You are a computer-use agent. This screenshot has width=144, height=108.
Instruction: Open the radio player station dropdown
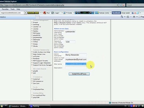pos(88,13)
